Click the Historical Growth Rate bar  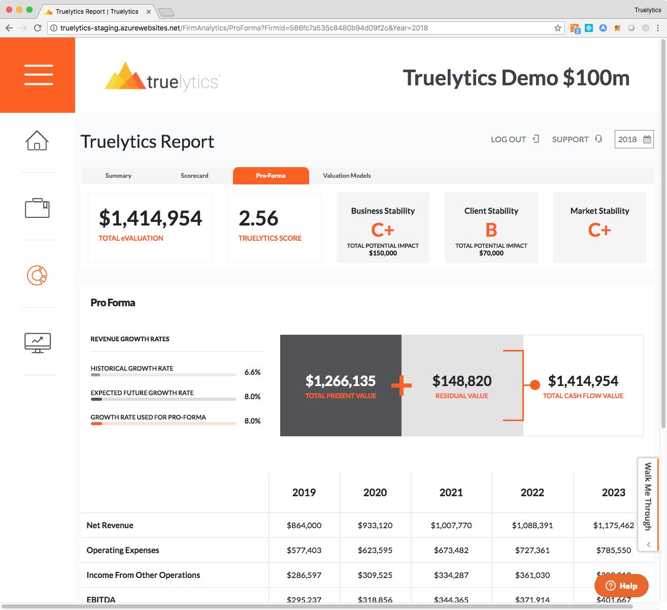(x=163, y=375)
